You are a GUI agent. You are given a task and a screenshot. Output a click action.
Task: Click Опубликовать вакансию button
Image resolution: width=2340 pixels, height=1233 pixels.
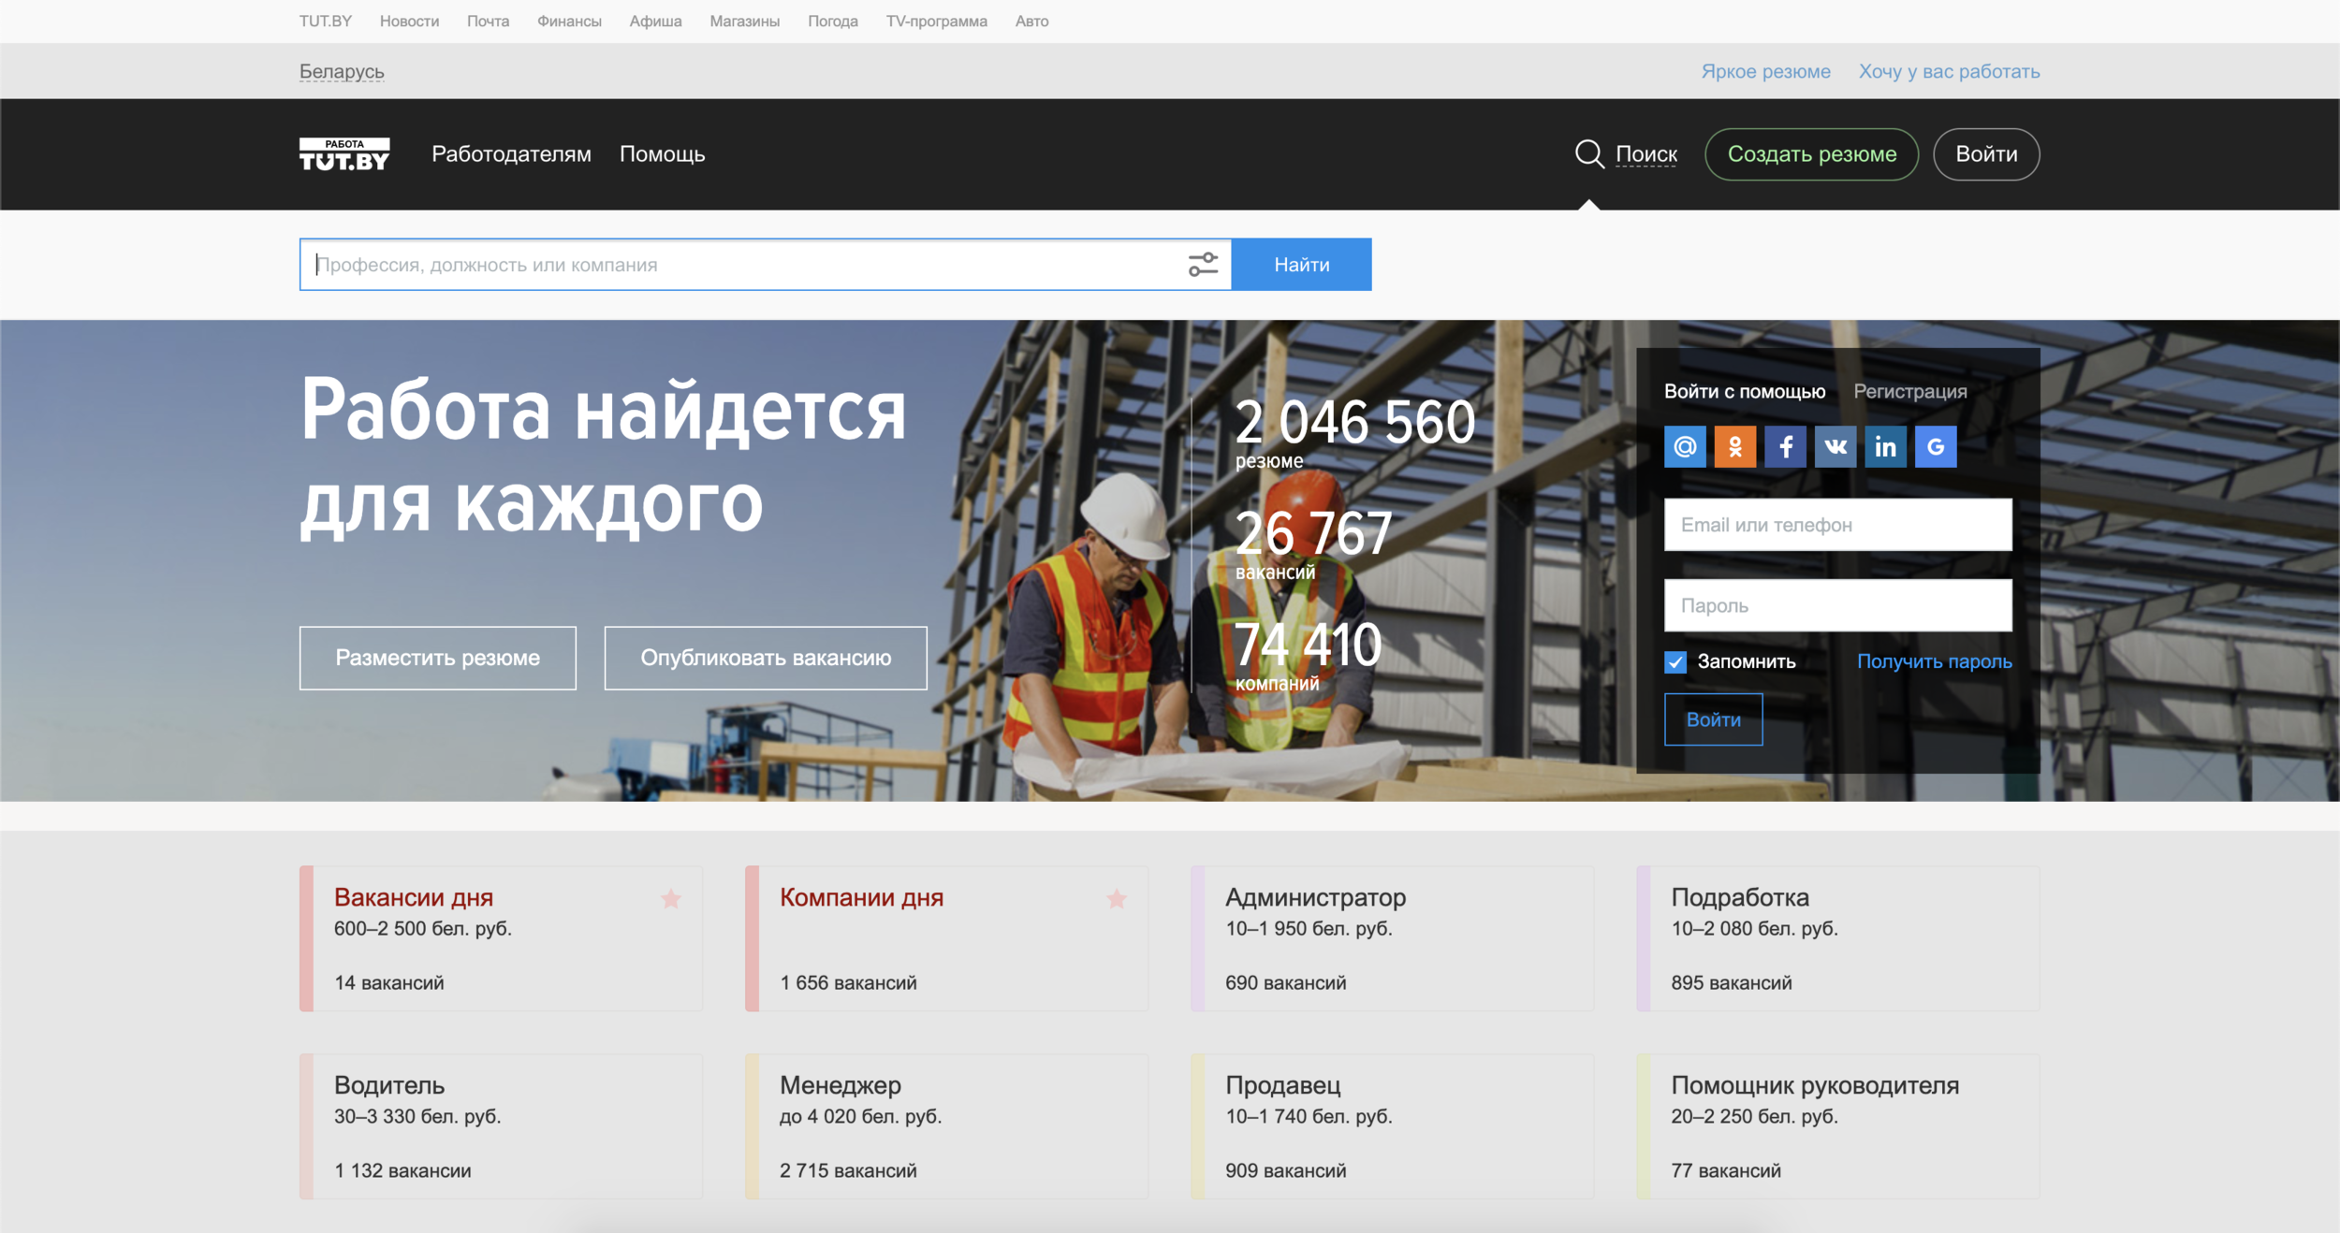(x=765, y=658)
